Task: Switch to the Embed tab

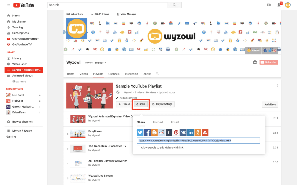Action: tap(158, 122)
